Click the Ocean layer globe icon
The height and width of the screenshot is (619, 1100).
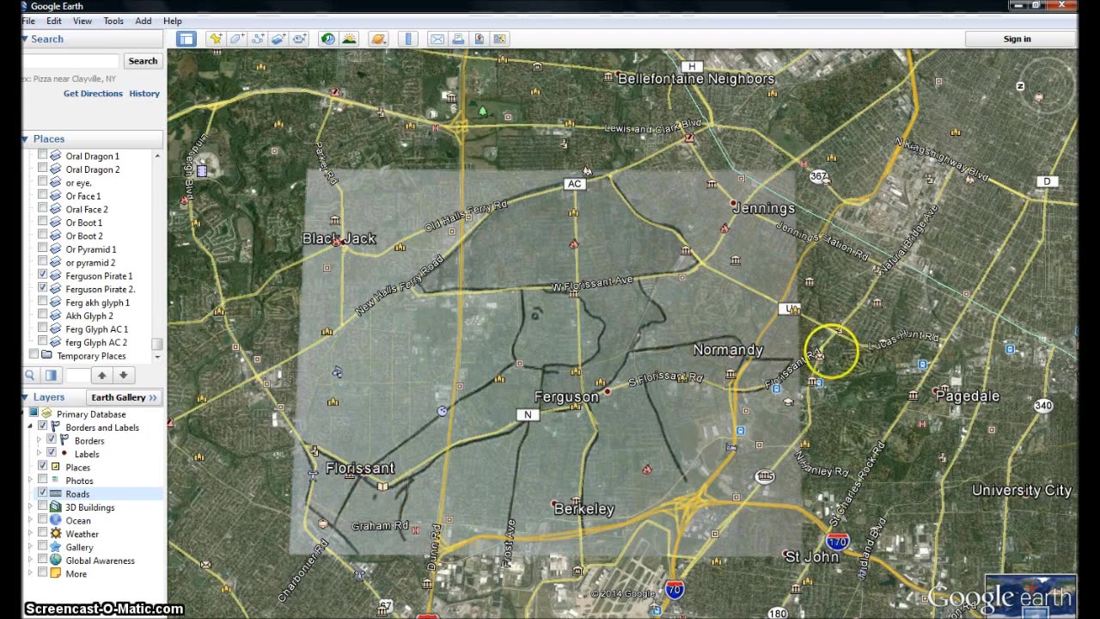pyautogui.click(x=56, y=520)
